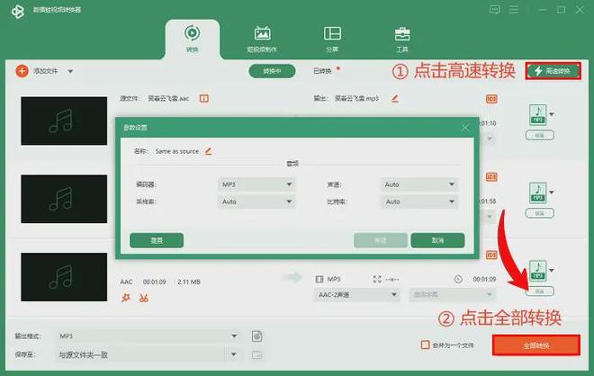Screen dimensions: 594x376
Task: Click the '2.11 MB' file size text
Action: [x=189, y=282]
